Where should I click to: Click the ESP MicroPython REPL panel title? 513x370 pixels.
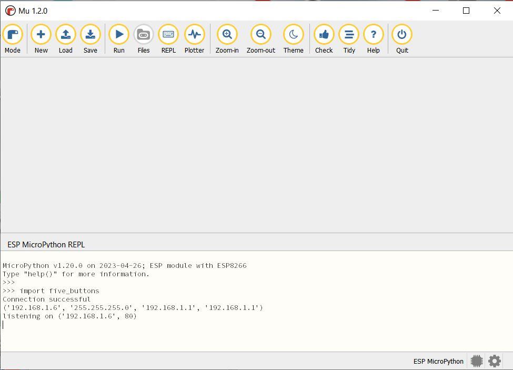[46, 244]
